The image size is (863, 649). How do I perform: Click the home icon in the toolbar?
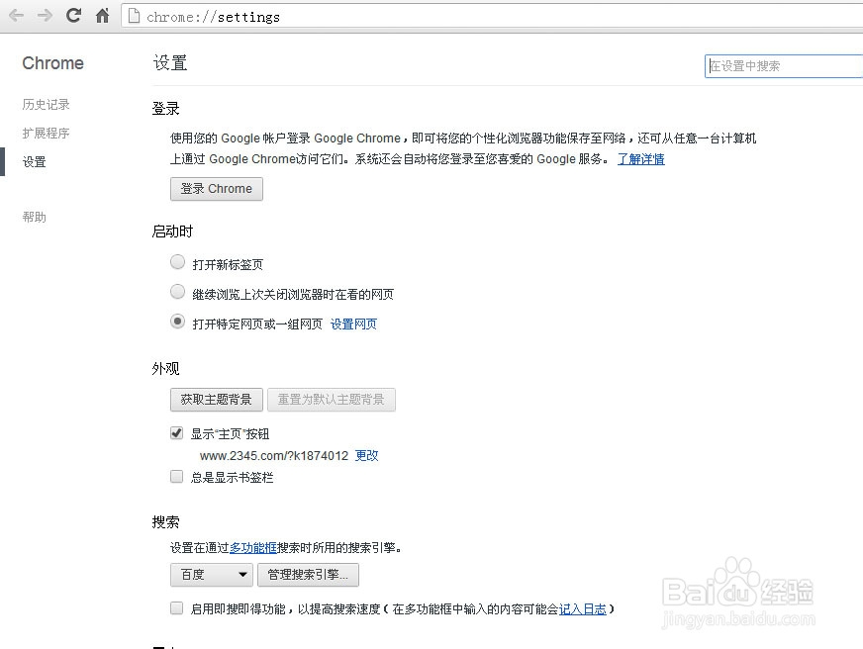102,16
